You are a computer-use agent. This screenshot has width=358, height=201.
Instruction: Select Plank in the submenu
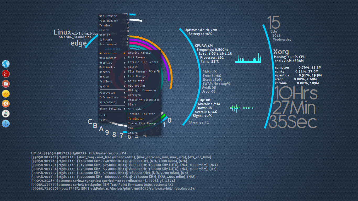(x=144, y=104)
